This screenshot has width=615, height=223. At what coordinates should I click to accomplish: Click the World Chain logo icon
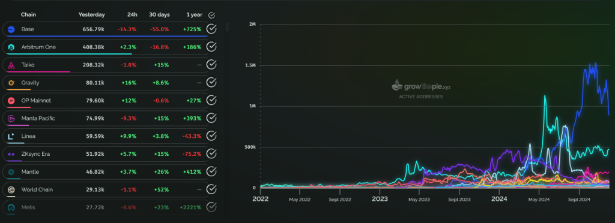11,190
